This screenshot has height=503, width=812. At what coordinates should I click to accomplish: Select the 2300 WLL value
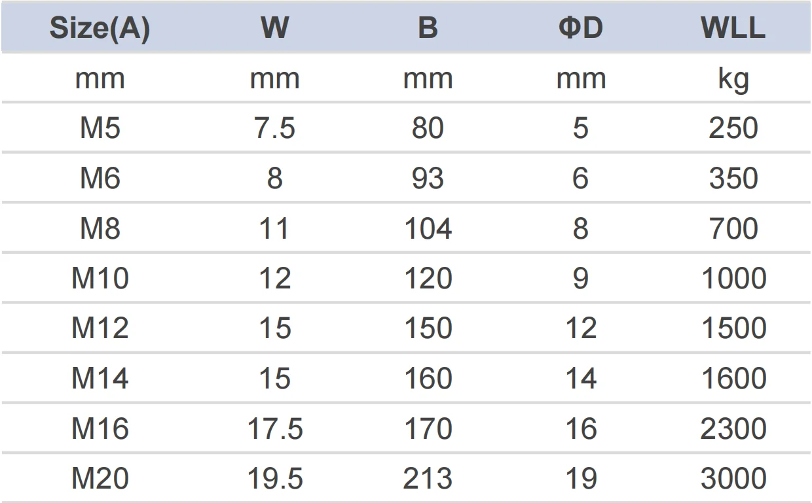(x=733, y=429)
